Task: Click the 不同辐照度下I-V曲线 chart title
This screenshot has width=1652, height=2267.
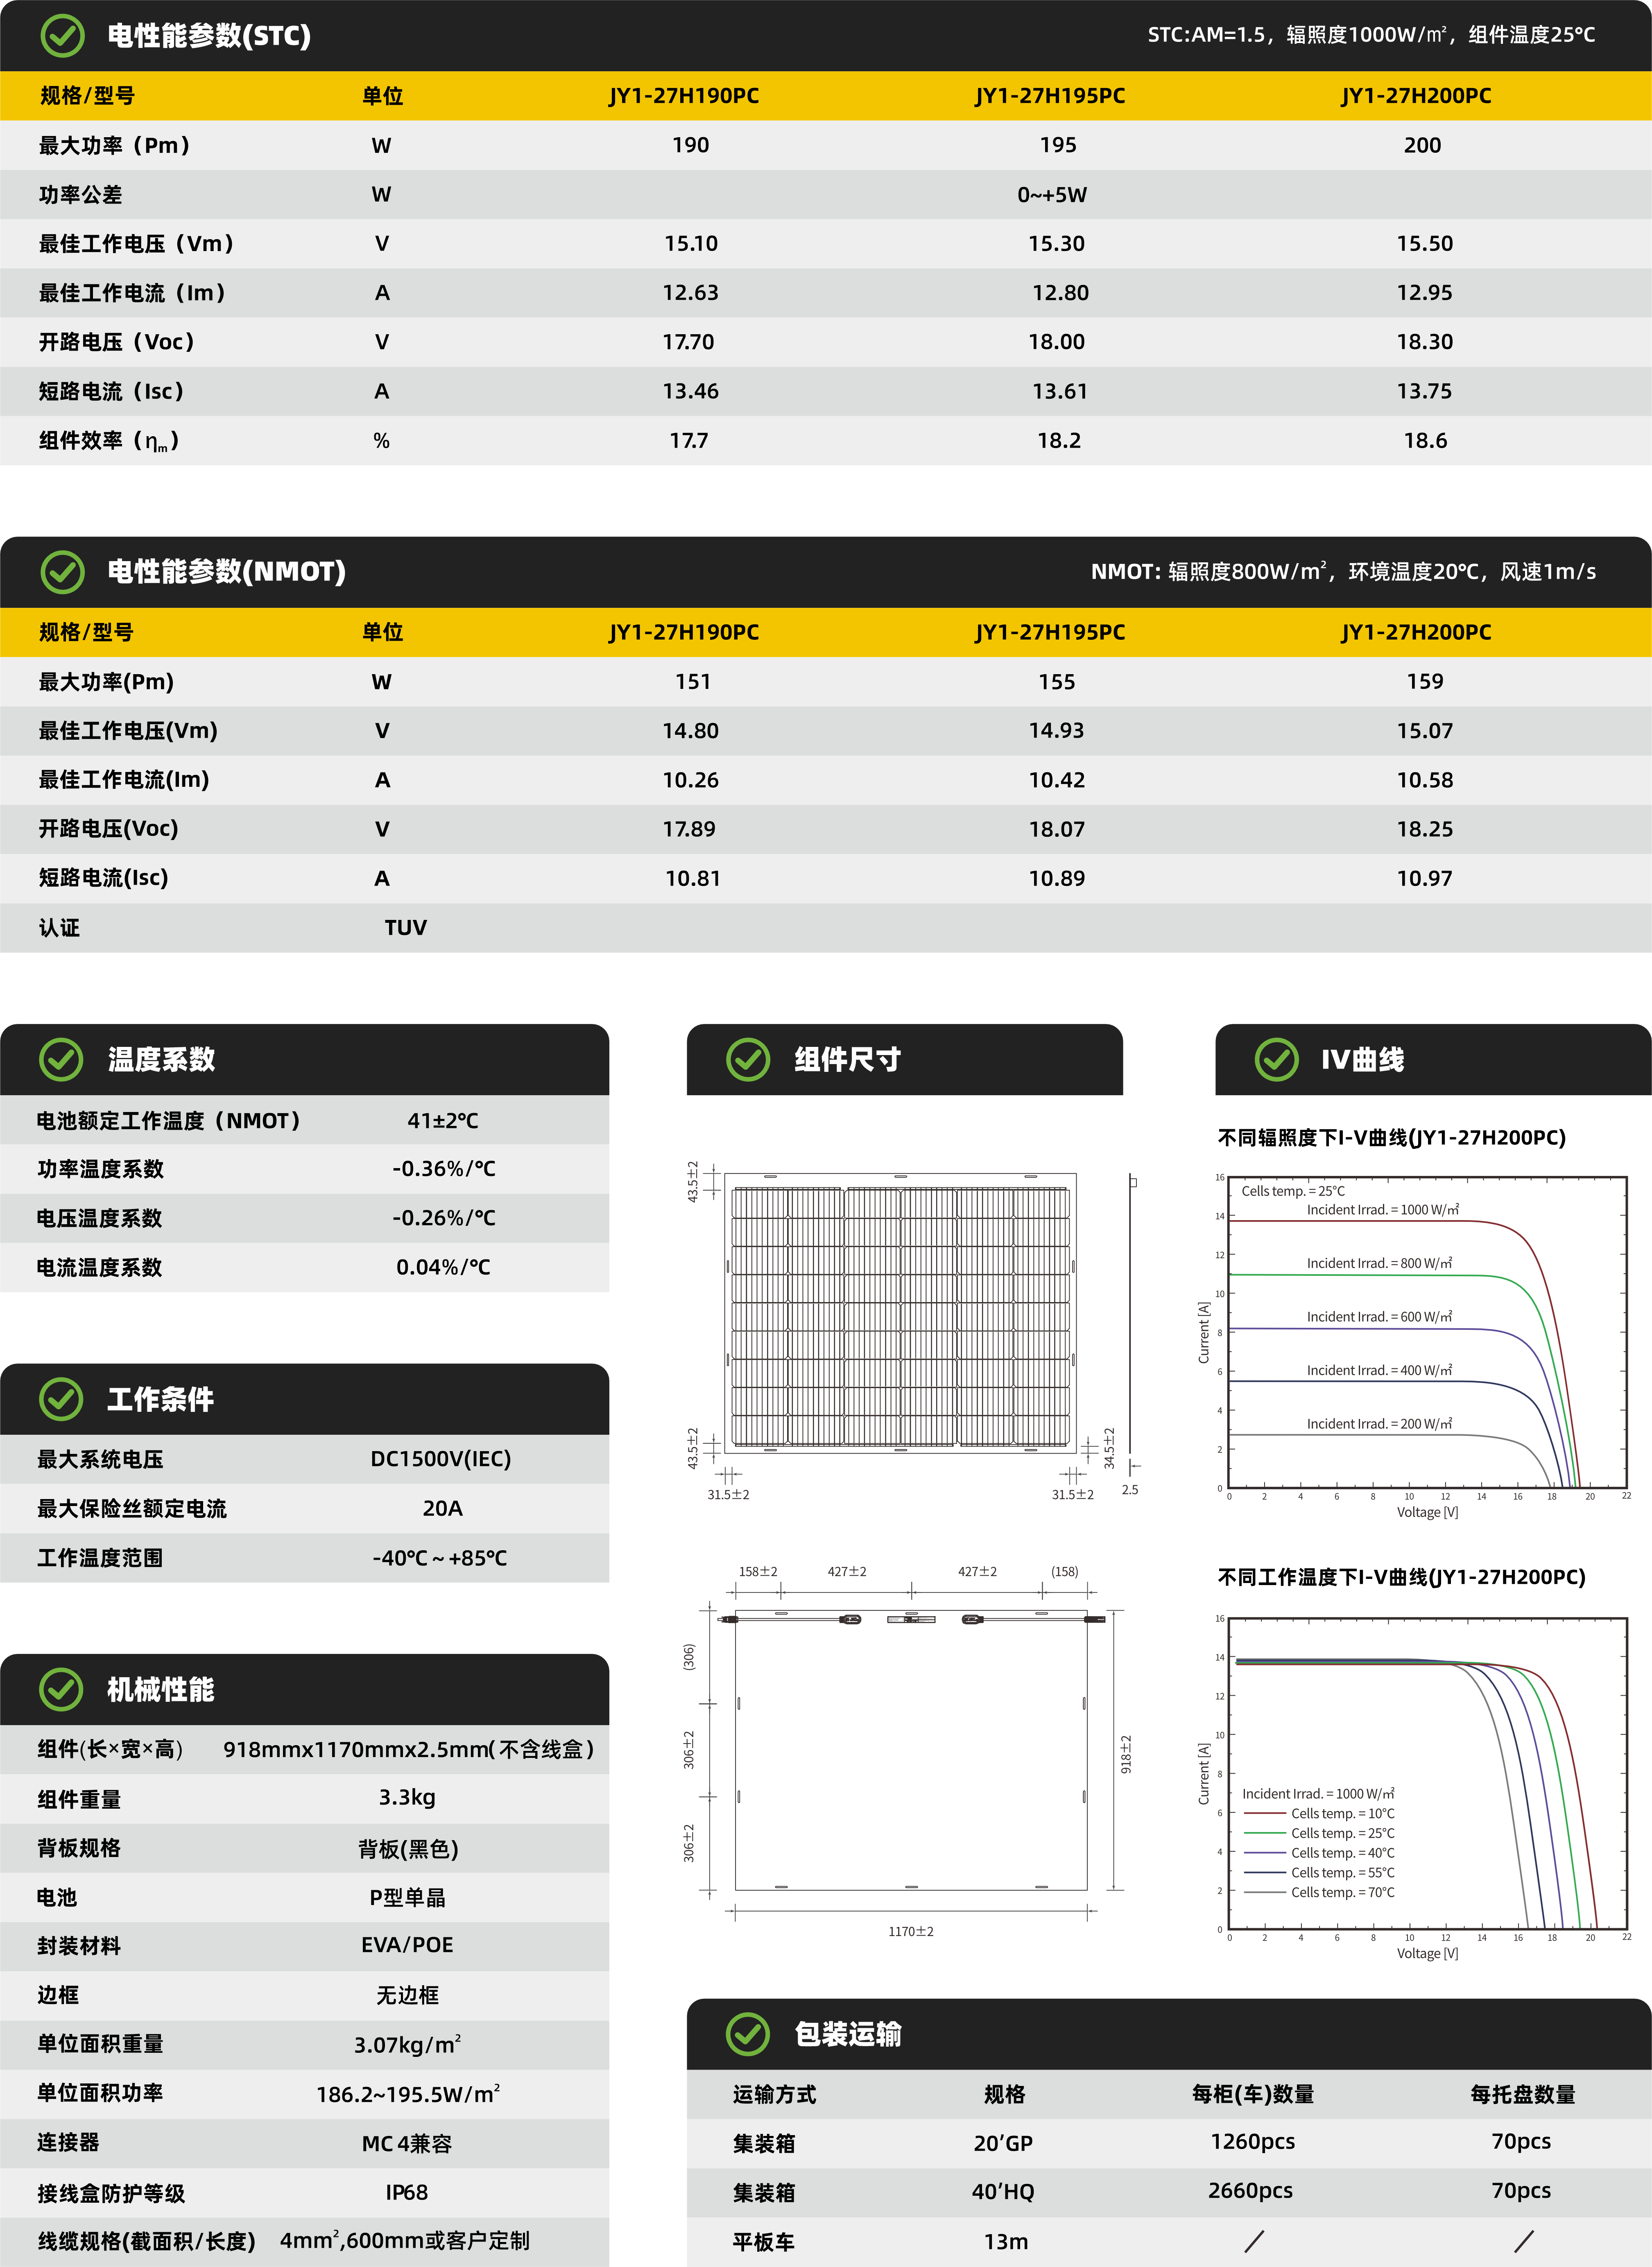Action: point(1391,1137)
